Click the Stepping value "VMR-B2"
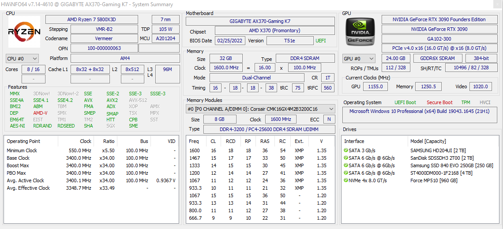The height and width of the screenshot is (229, 503). (x=104, y=29)
